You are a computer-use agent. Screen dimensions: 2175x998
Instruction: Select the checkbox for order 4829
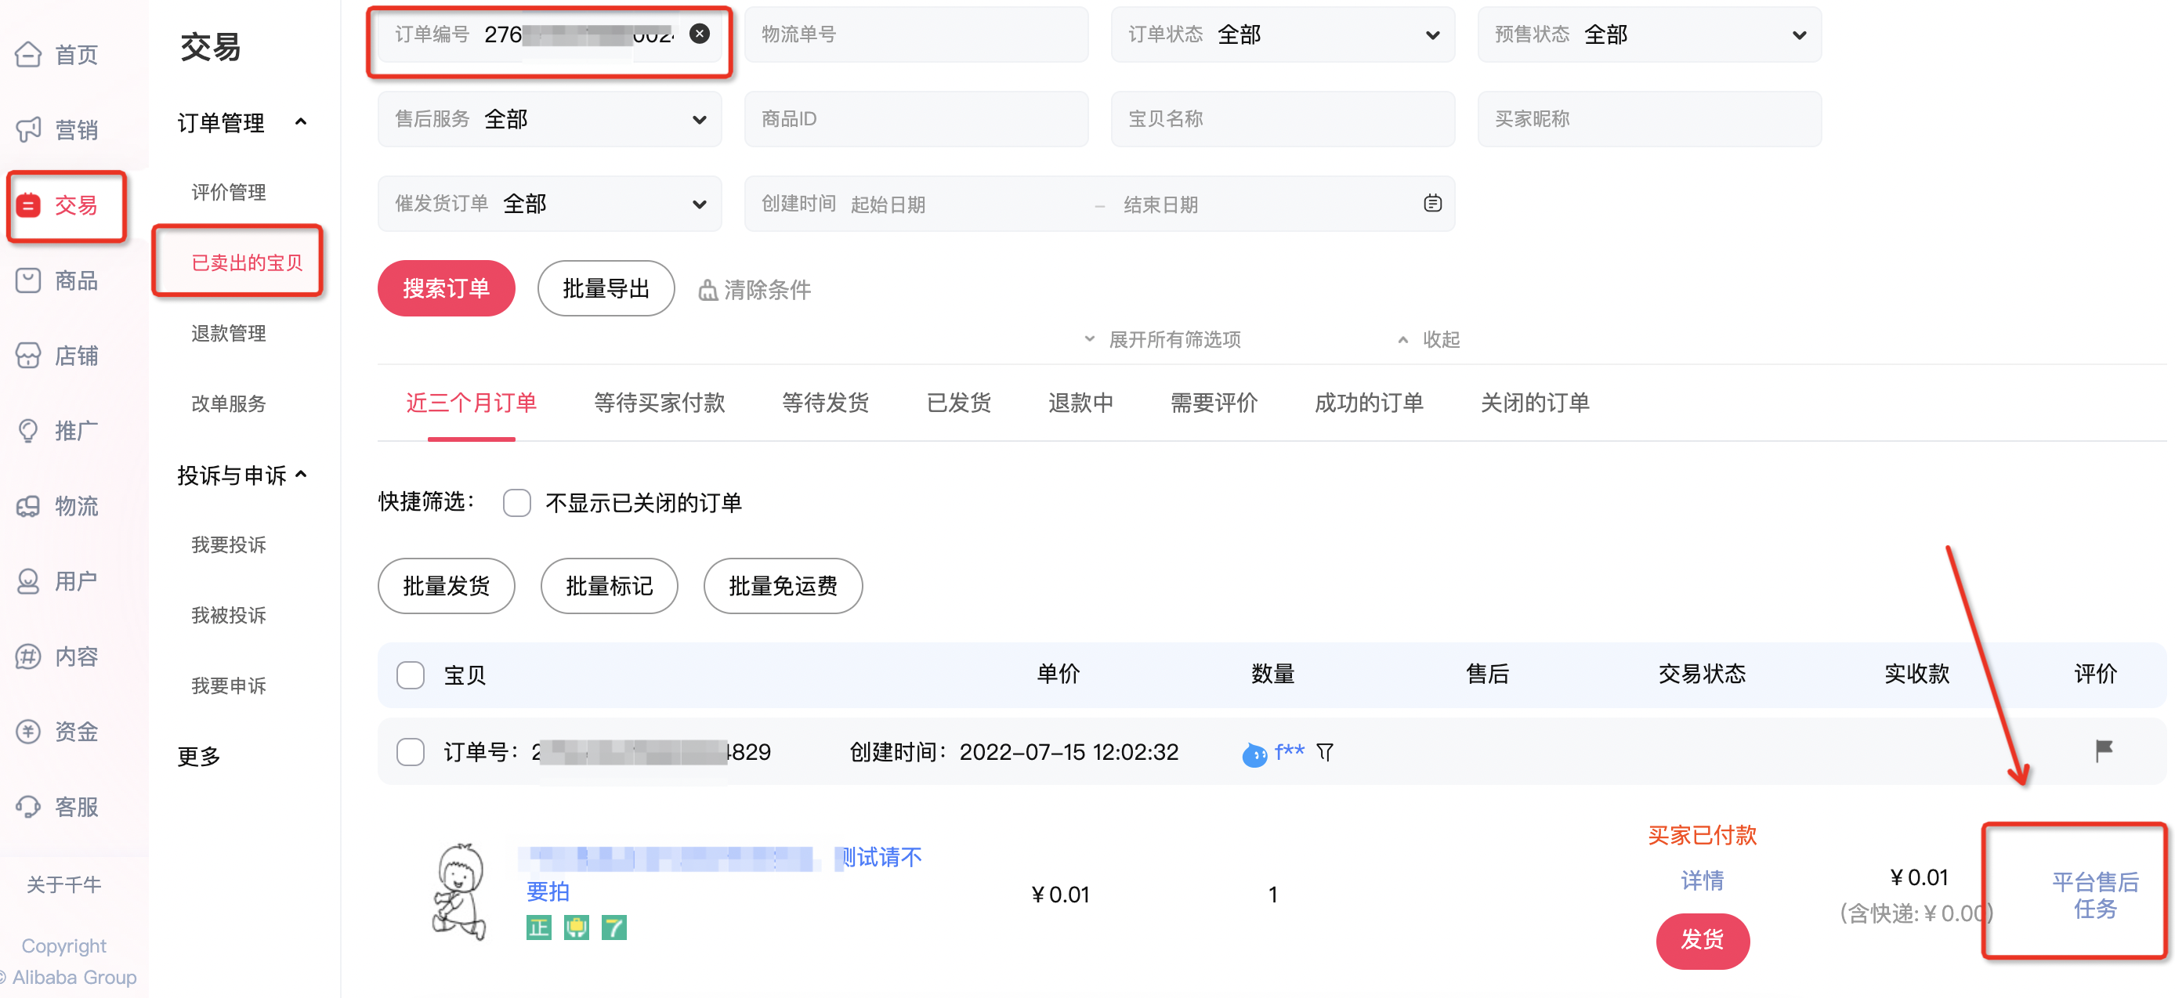pyautogui.click(x=411, y=751)
